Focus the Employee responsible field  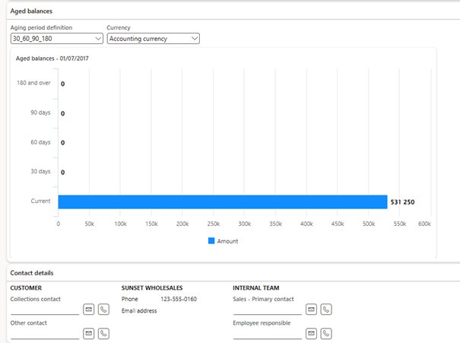[267, 333]
